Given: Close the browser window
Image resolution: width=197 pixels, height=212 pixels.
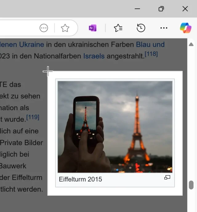Looking at the screenshot, I should (185, 9).
